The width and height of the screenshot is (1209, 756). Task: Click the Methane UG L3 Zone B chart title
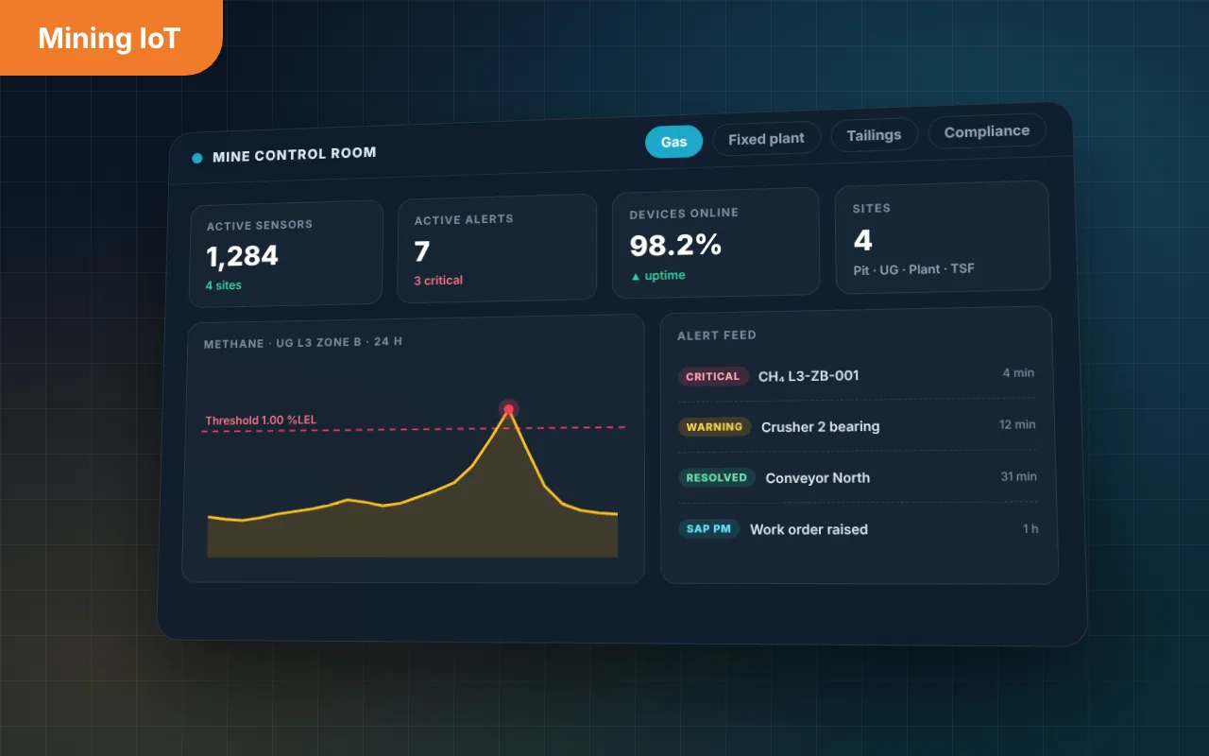[x=303, y=343]
